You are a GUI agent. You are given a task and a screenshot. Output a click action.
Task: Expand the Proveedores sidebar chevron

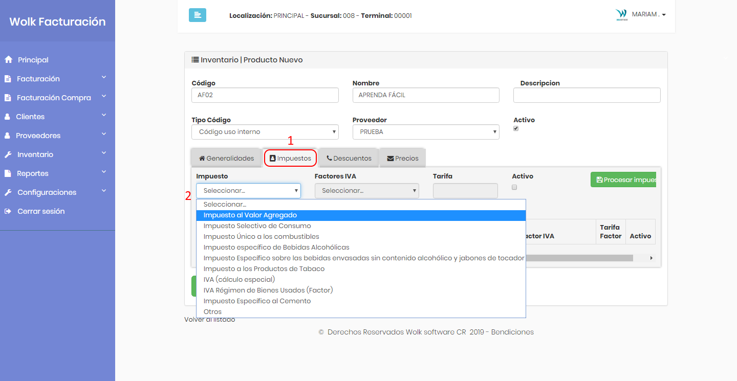pos(104,135)
